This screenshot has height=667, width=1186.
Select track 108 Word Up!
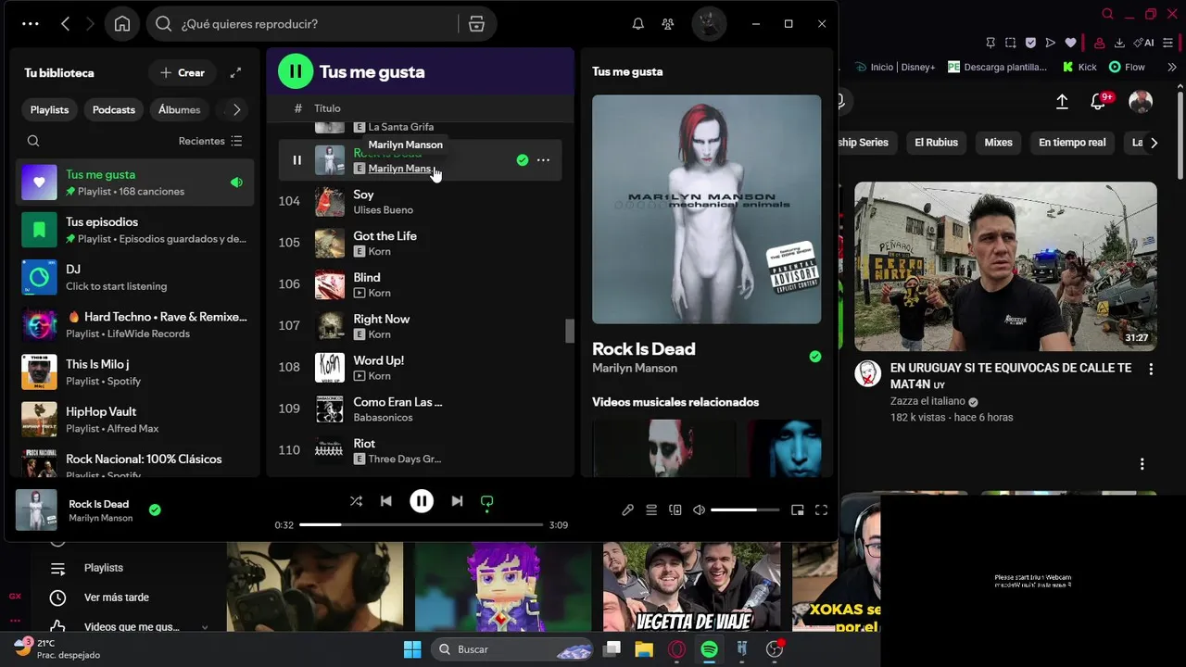[x=420, y=367]
